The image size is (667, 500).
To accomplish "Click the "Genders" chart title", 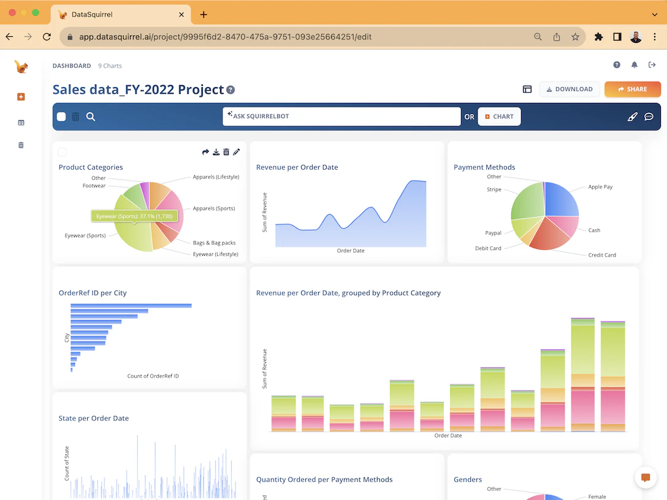I will [468, 479].
